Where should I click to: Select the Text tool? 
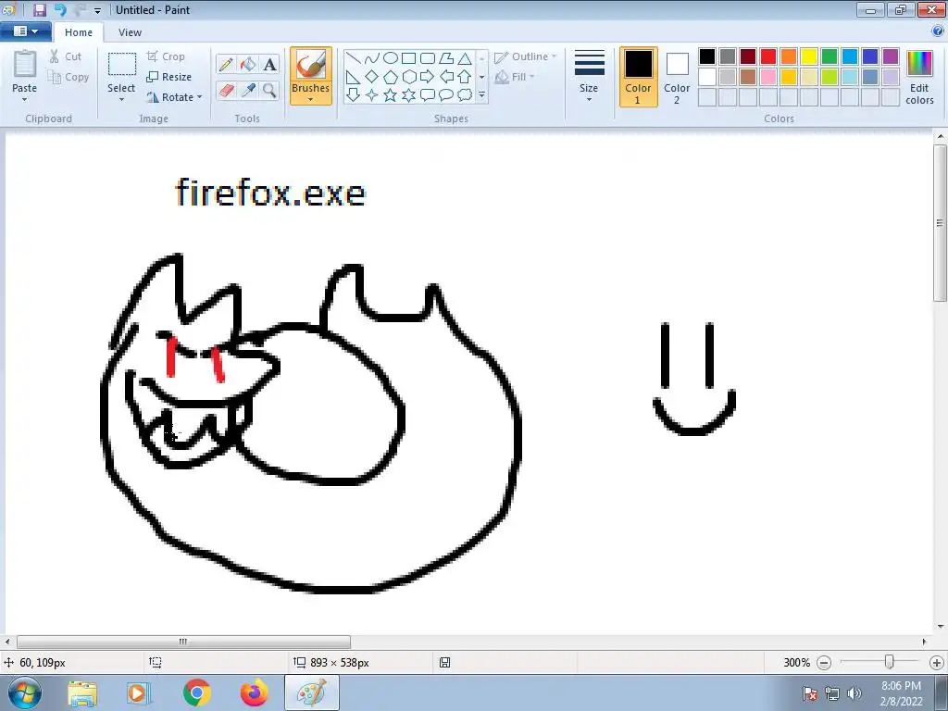coord(269,64)
